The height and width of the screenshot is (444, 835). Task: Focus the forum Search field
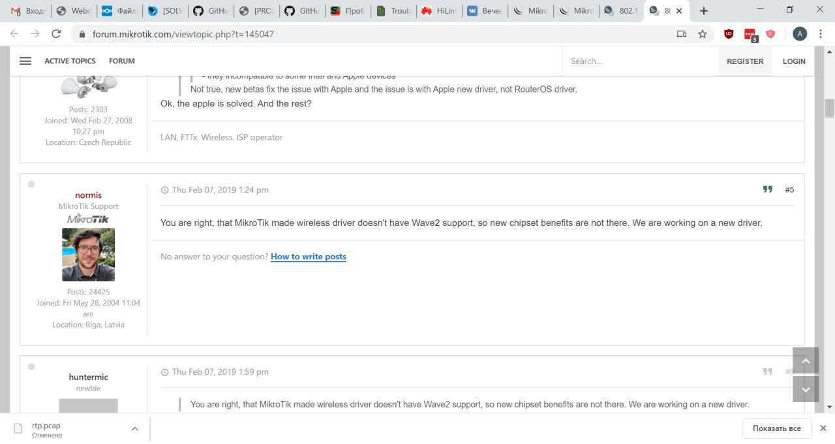tap(639, 61)
